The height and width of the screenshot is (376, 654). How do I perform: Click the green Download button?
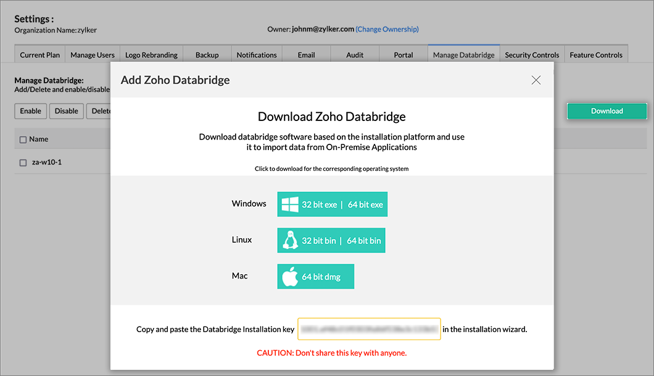(606, 111)
